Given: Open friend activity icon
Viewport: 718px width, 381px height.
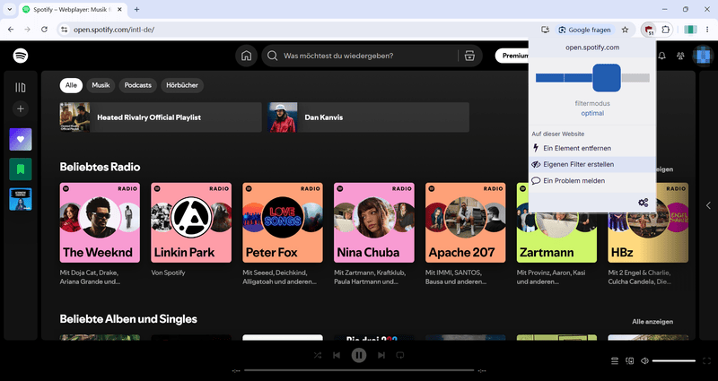Looking at the screenshot, I should (680, 56).
